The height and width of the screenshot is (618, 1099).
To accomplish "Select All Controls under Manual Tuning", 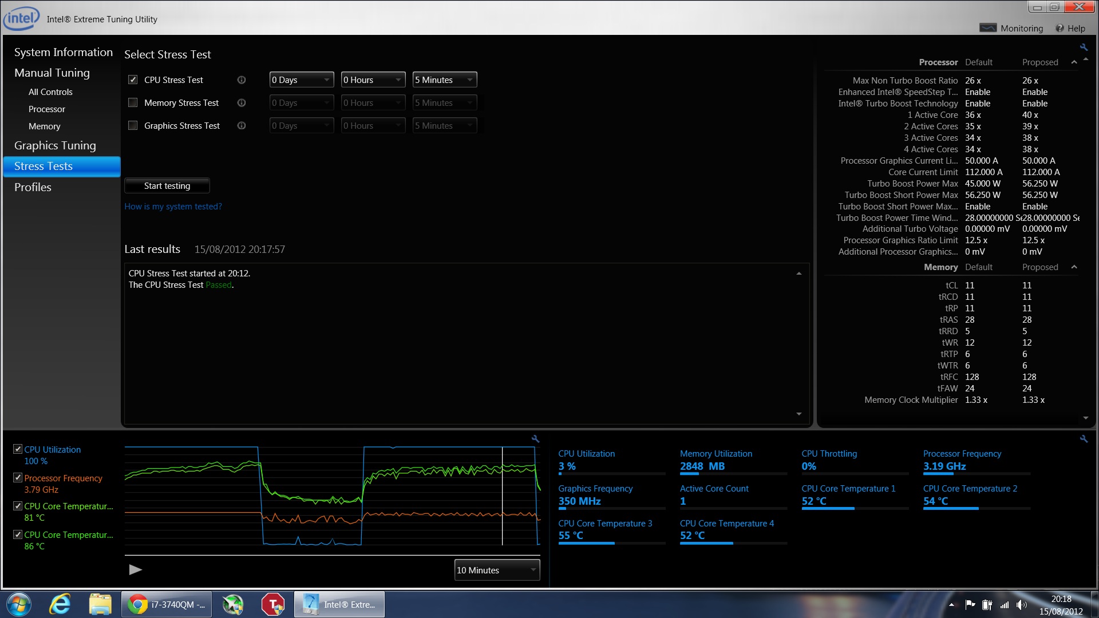I will [50, 92].
